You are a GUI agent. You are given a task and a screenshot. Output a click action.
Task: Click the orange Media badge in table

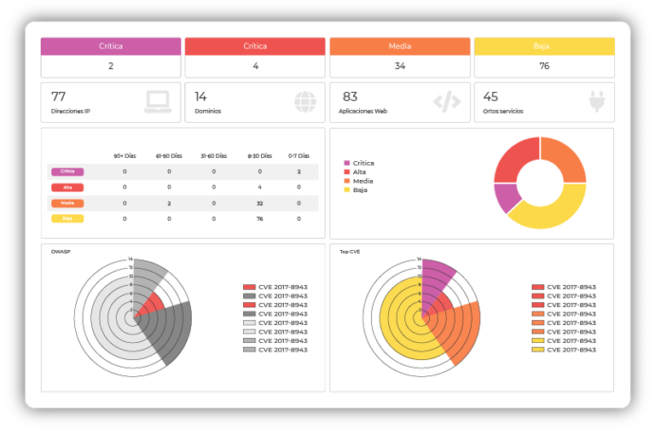tap(67, 204)
